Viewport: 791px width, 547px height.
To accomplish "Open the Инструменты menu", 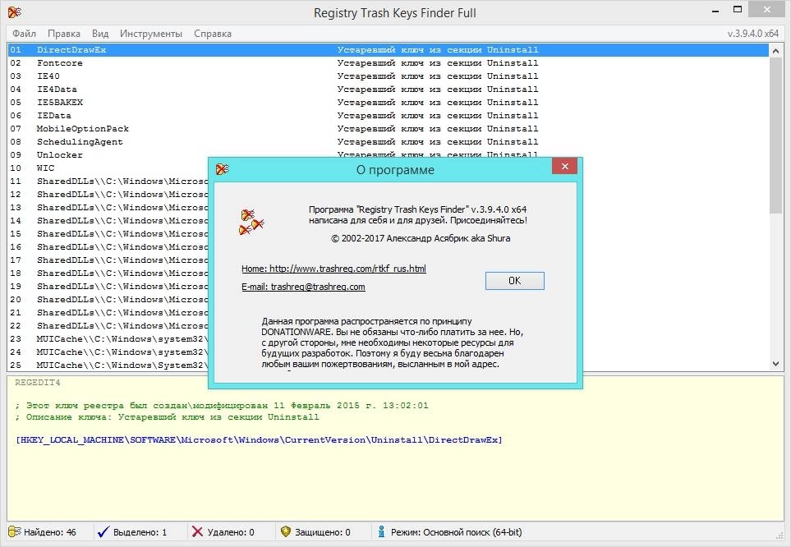I will click(x=151, y=34).
